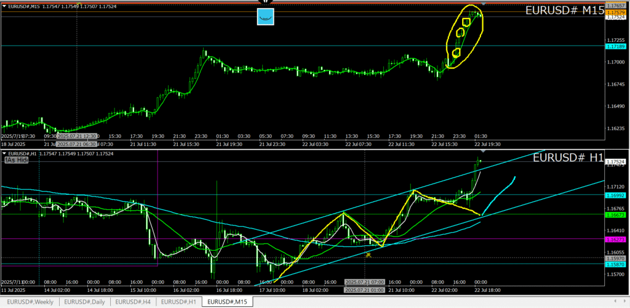Click the chart shift triangle on H1 chart
Image resolution: width=630 pixels, height=308 pixels.
point(483,151)
